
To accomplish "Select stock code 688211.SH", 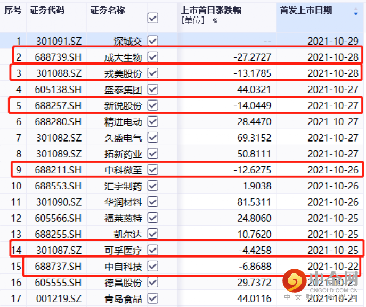I will click(58, 170).
